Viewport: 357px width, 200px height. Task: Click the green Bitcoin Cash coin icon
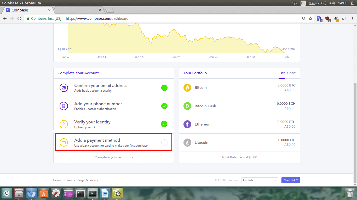point(187,106)
